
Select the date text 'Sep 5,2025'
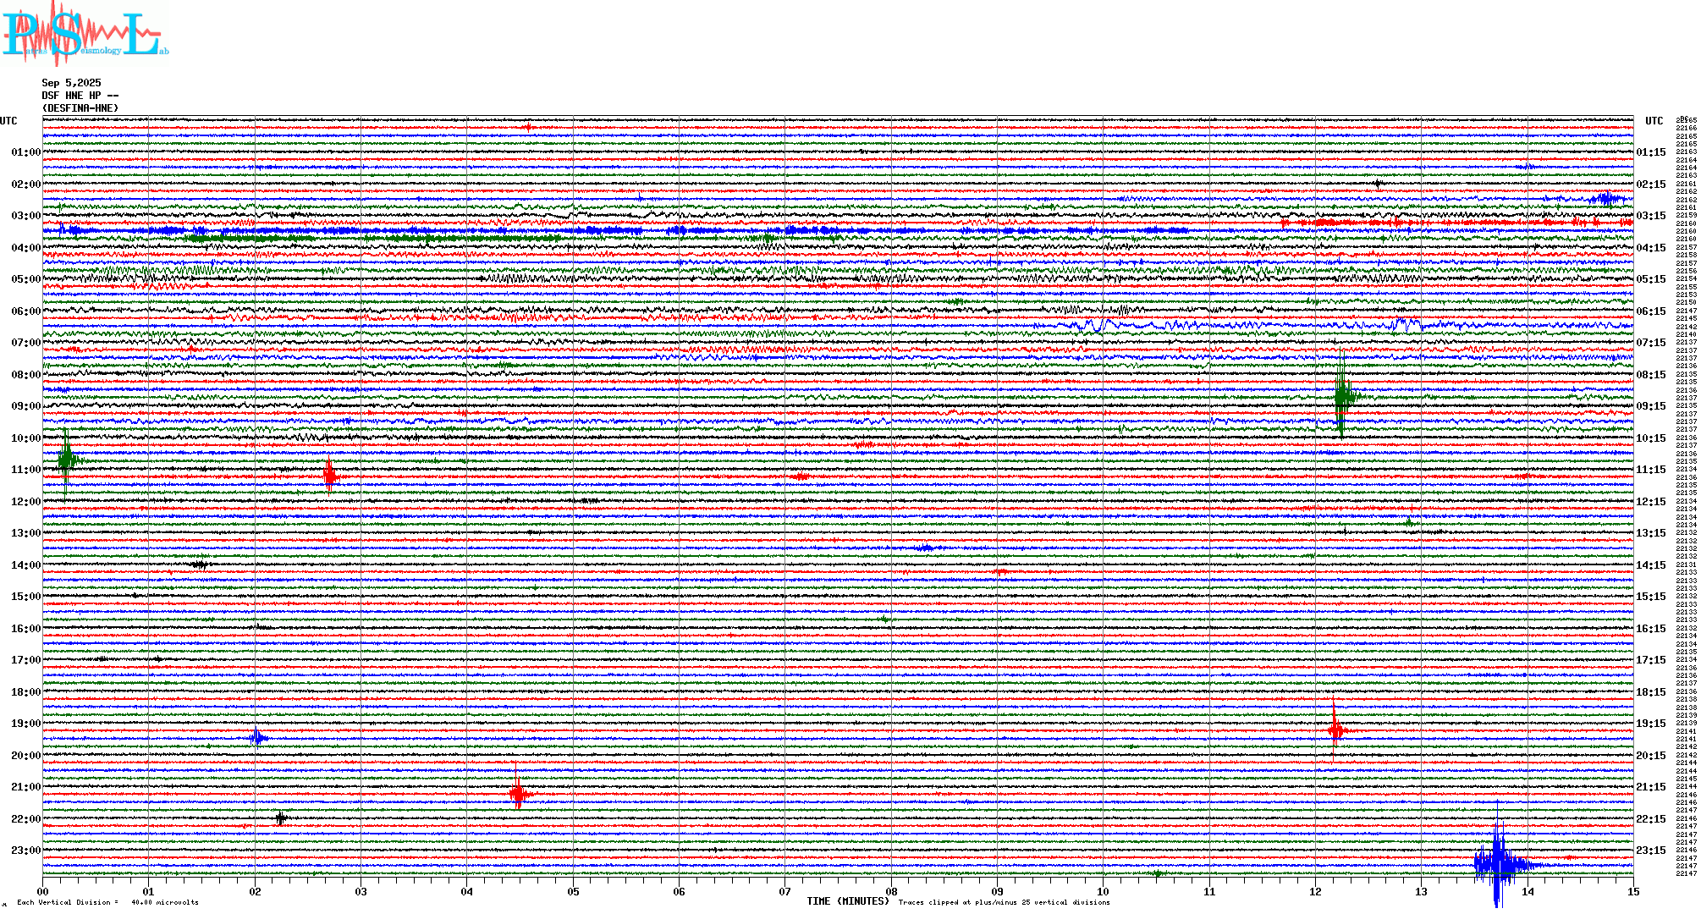tap(71, 83)
